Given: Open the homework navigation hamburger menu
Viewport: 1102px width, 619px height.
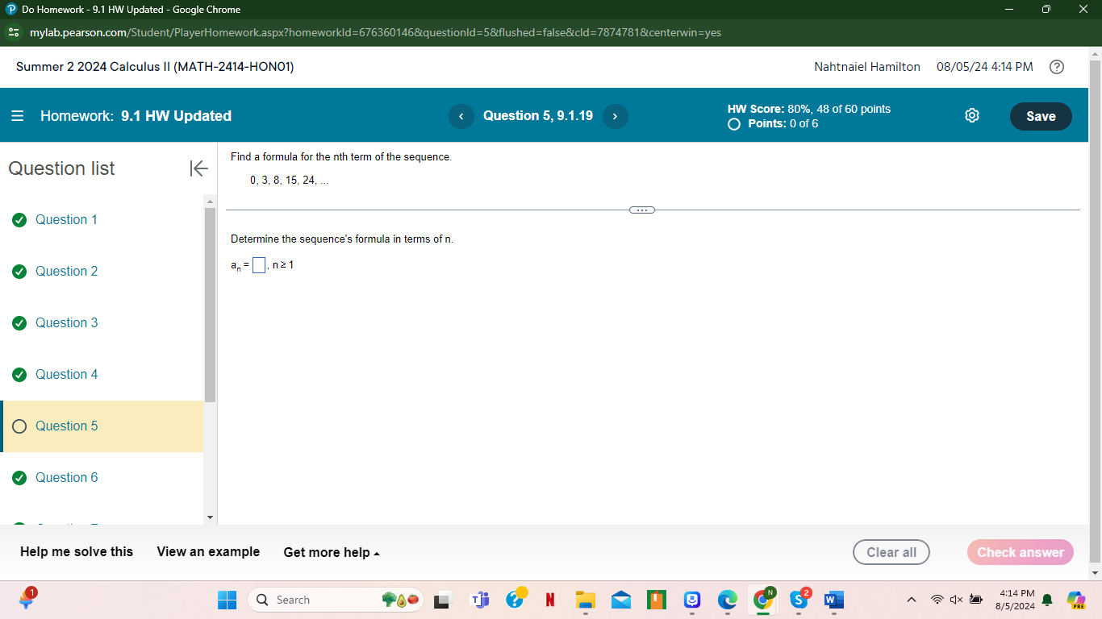Looking at the screenshot, I should coord(17,115).
